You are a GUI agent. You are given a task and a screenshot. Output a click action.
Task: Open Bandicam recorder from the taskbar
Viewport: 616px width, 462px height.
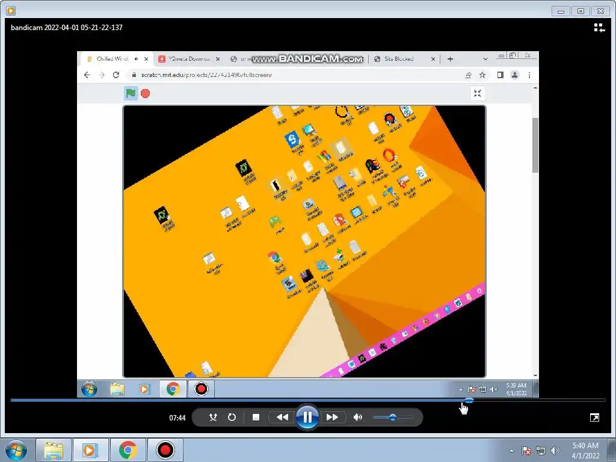[165, 451]
